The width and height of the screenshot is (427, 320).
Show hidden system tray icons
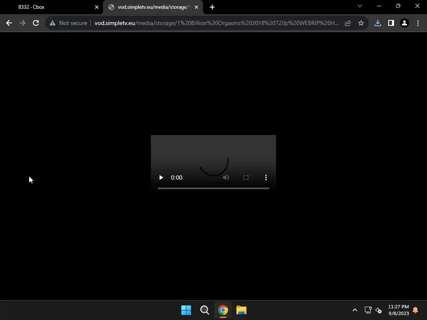click(355, 310)
